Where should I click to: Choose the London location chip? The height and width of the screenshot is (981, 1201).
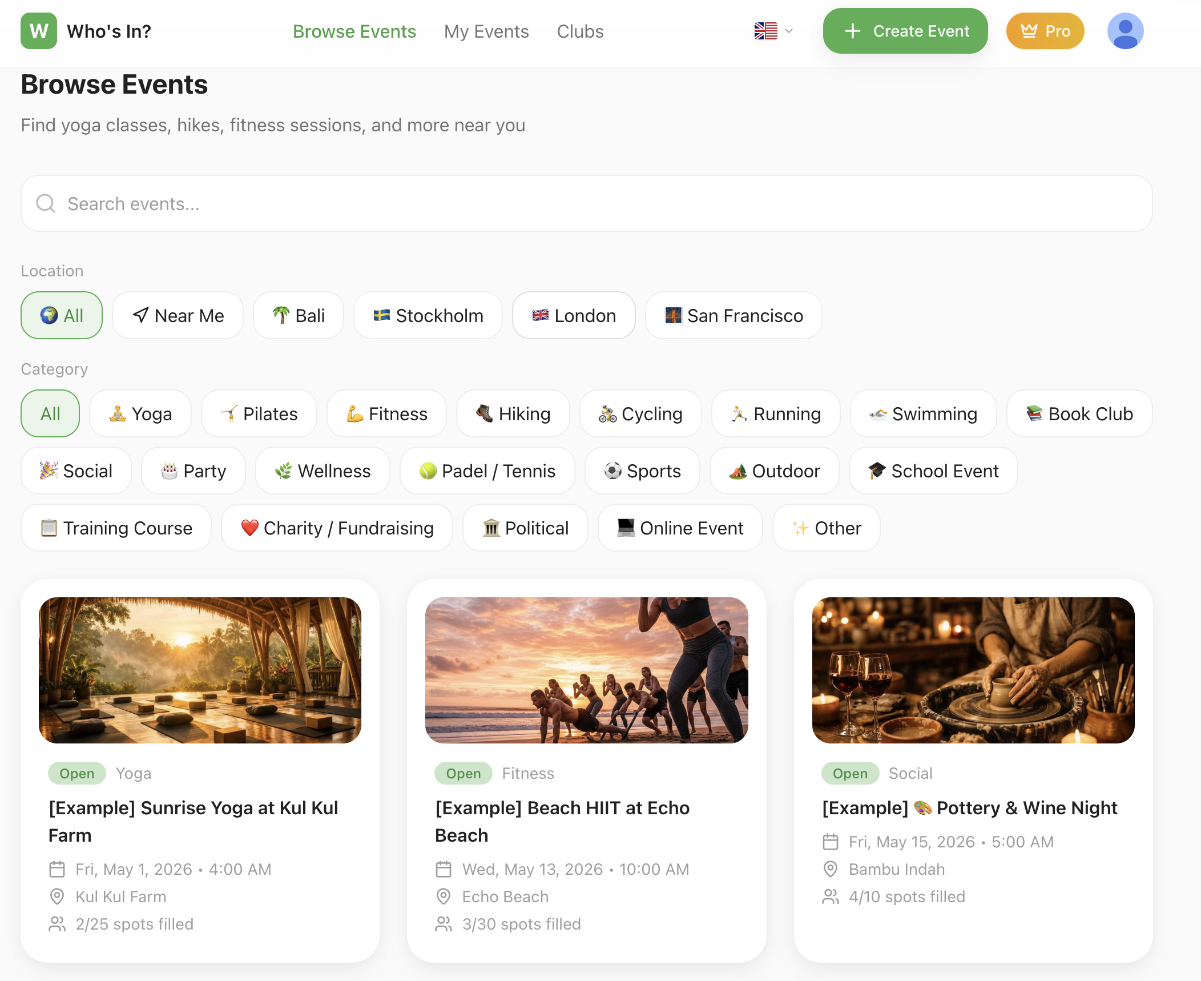click(574, 315)
